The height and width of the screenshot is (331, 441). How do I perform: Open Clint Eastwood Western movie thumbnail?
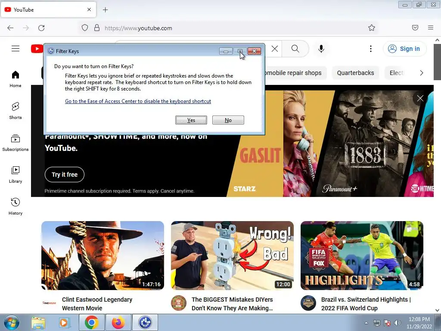tap(102, 256)
